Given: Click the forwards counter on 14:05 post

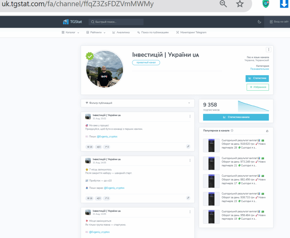Looking at the screenshot, I should 107,198.
